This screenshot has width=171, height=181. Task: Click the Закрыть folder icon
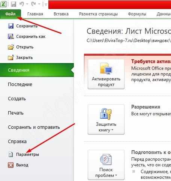11,57
